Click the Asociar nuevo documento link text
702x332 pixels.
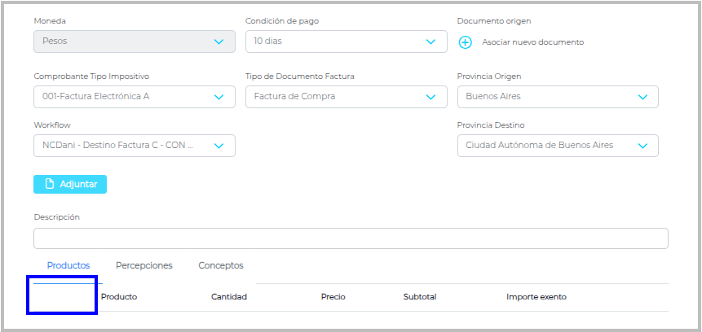point(532,42)
